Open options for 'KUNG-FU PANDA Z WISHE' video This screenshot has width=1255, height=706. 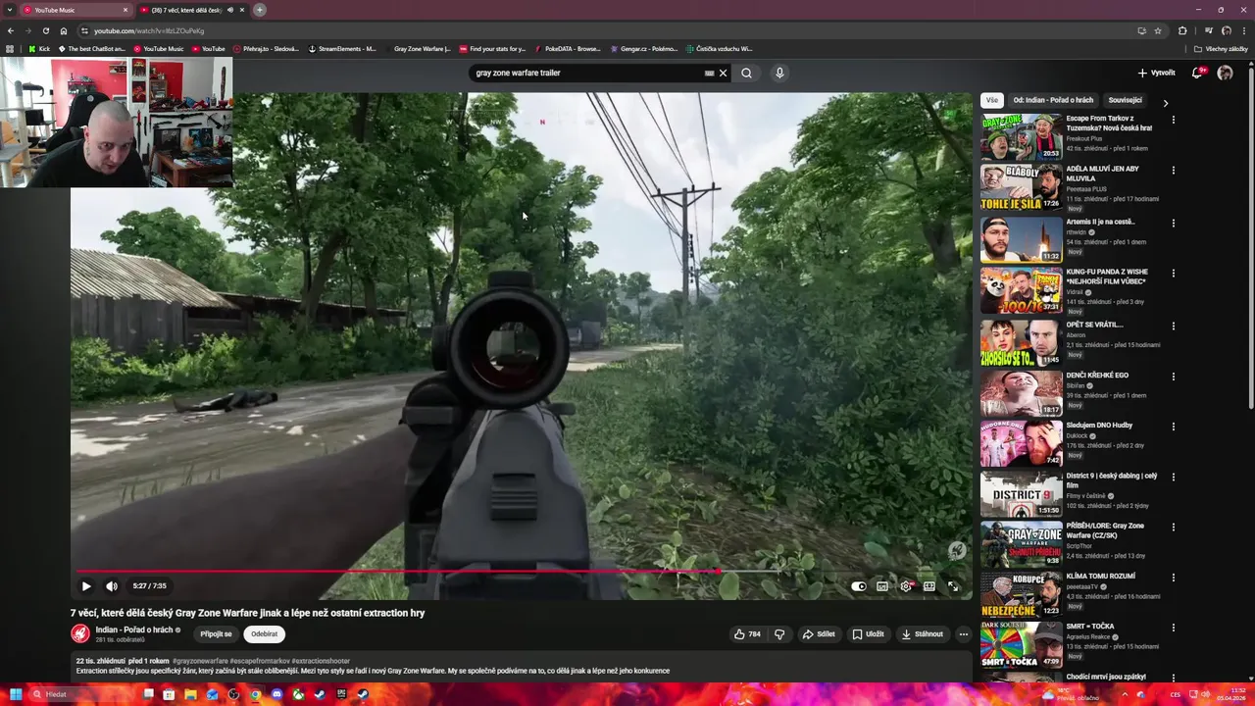[1174, 274]
